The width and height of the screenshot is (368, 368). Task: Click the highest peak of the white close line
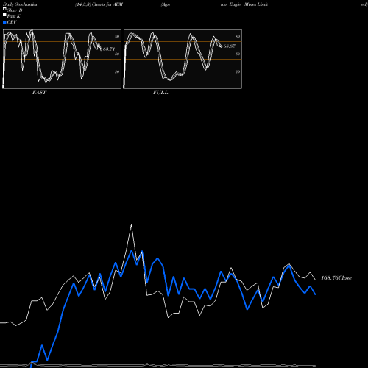click(131, 225)
